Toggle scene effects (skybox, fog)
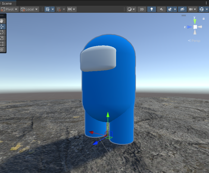 tap(170, 9)
